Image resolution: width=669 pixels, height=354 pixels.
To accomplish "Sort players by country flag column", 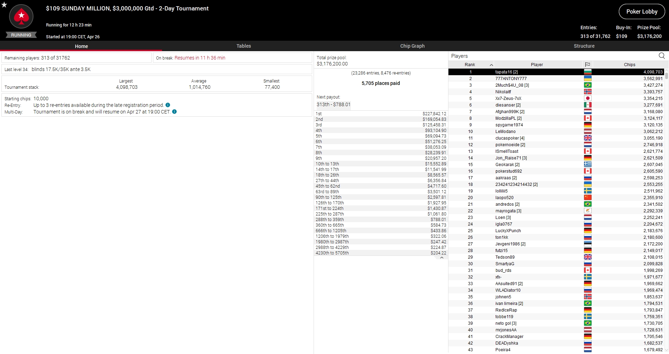I will coord(587,64).
